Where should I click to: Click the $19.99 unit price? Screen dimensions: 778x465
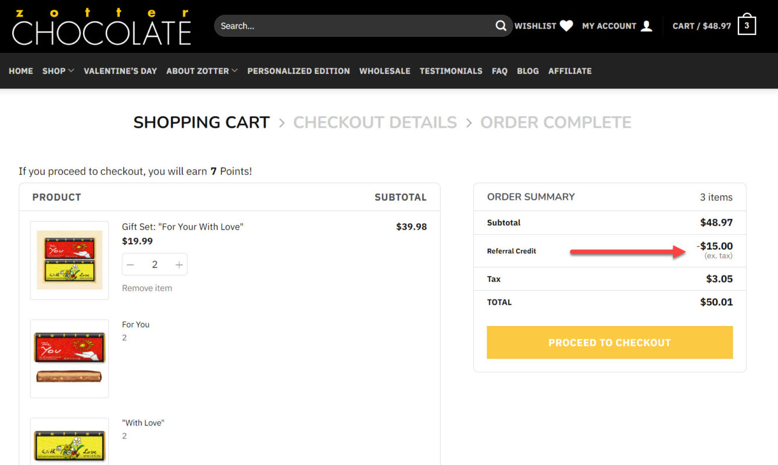137,241
